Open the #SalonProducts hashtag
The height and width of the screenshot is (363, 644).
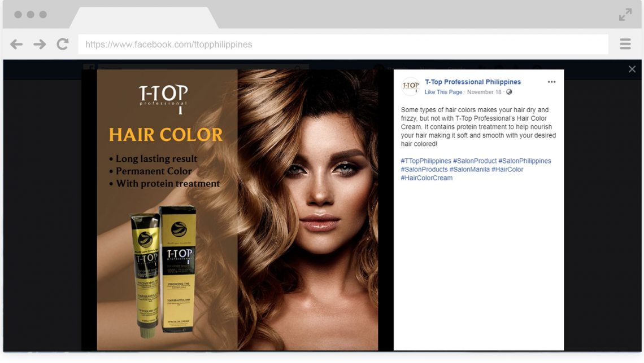coord(424,169)
